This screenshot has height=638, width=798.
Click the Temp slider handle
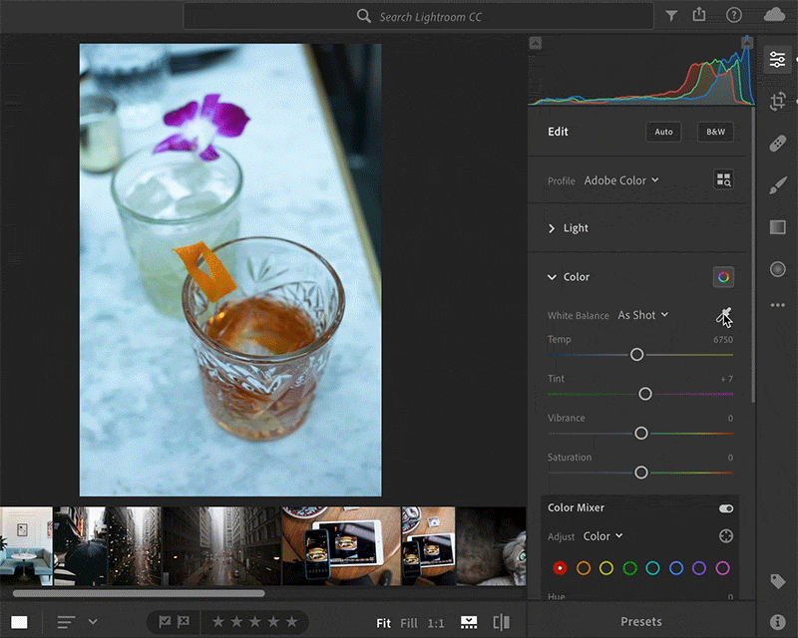pos(636,355)
